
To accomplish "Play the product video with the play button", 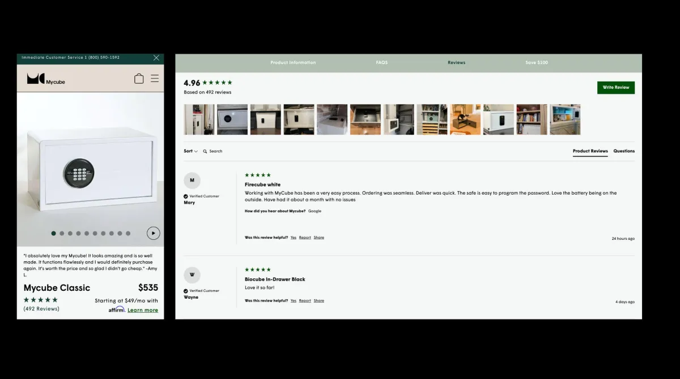I will (154, 233).
